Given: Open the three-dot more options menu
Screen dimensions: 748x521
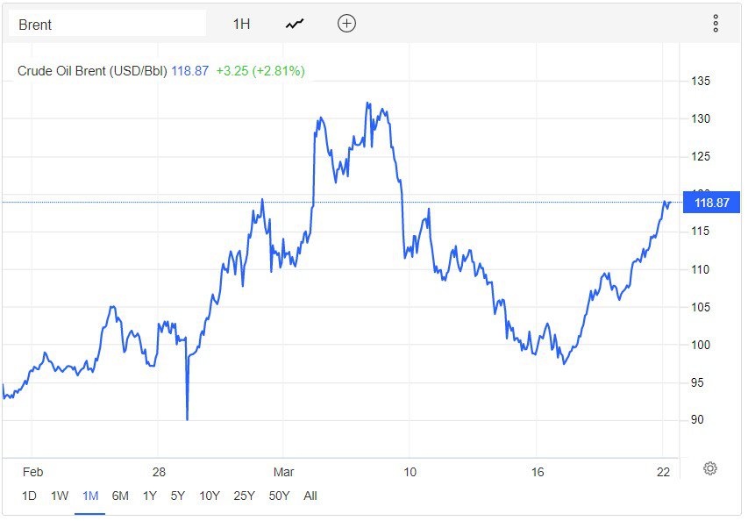Looking at the screenshot, I should [x=716, y=24].
